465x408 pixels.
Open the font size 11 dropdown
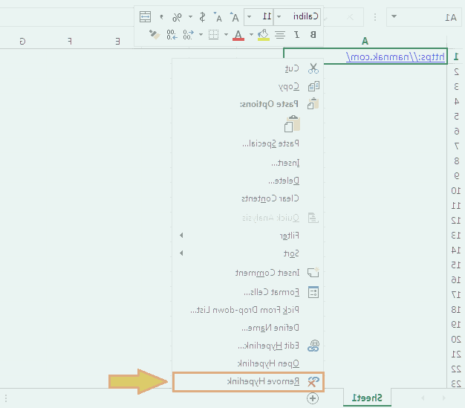pos(249,16)
